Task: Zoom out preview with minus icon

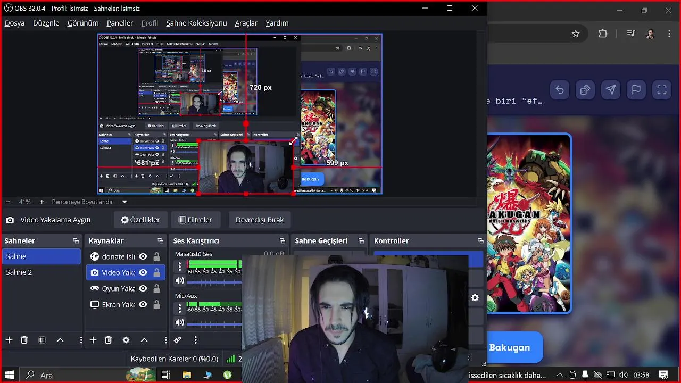Action: pyautogui.click(x=7, y=202)
